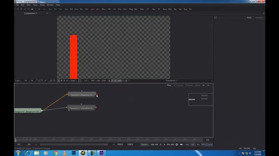Add 3D Shape tool with 3Sh
This screenshot has width=279, height=156.
tap(71, 9)
